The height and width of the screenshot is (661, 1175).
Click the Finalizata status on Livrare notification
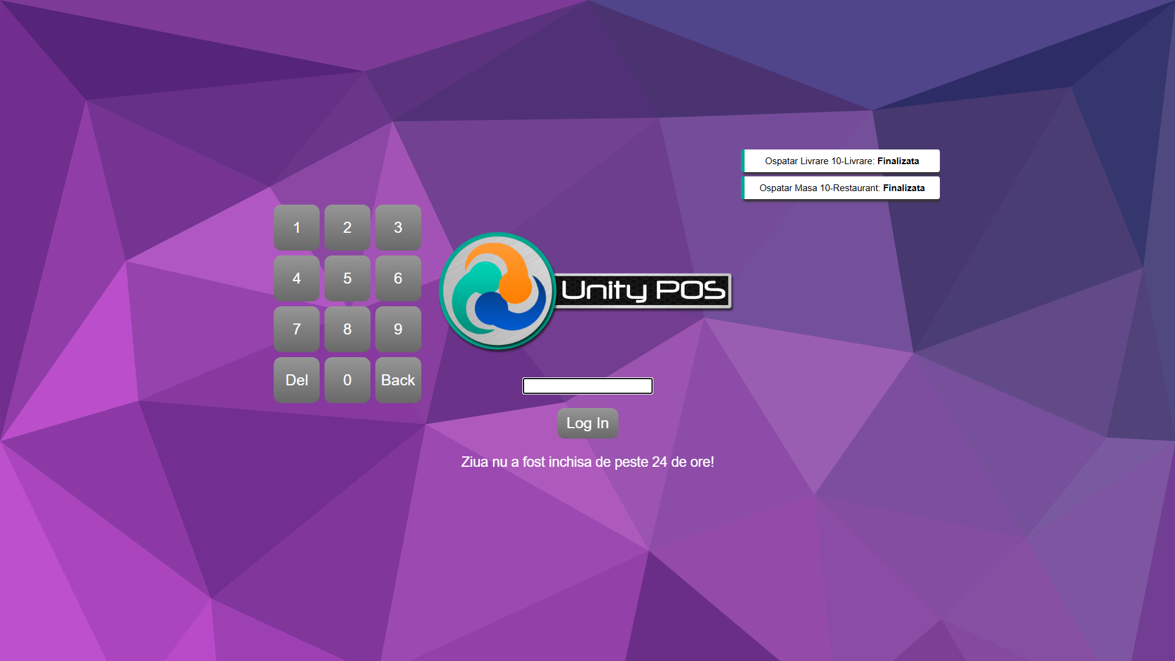click(x=898, y=161)
